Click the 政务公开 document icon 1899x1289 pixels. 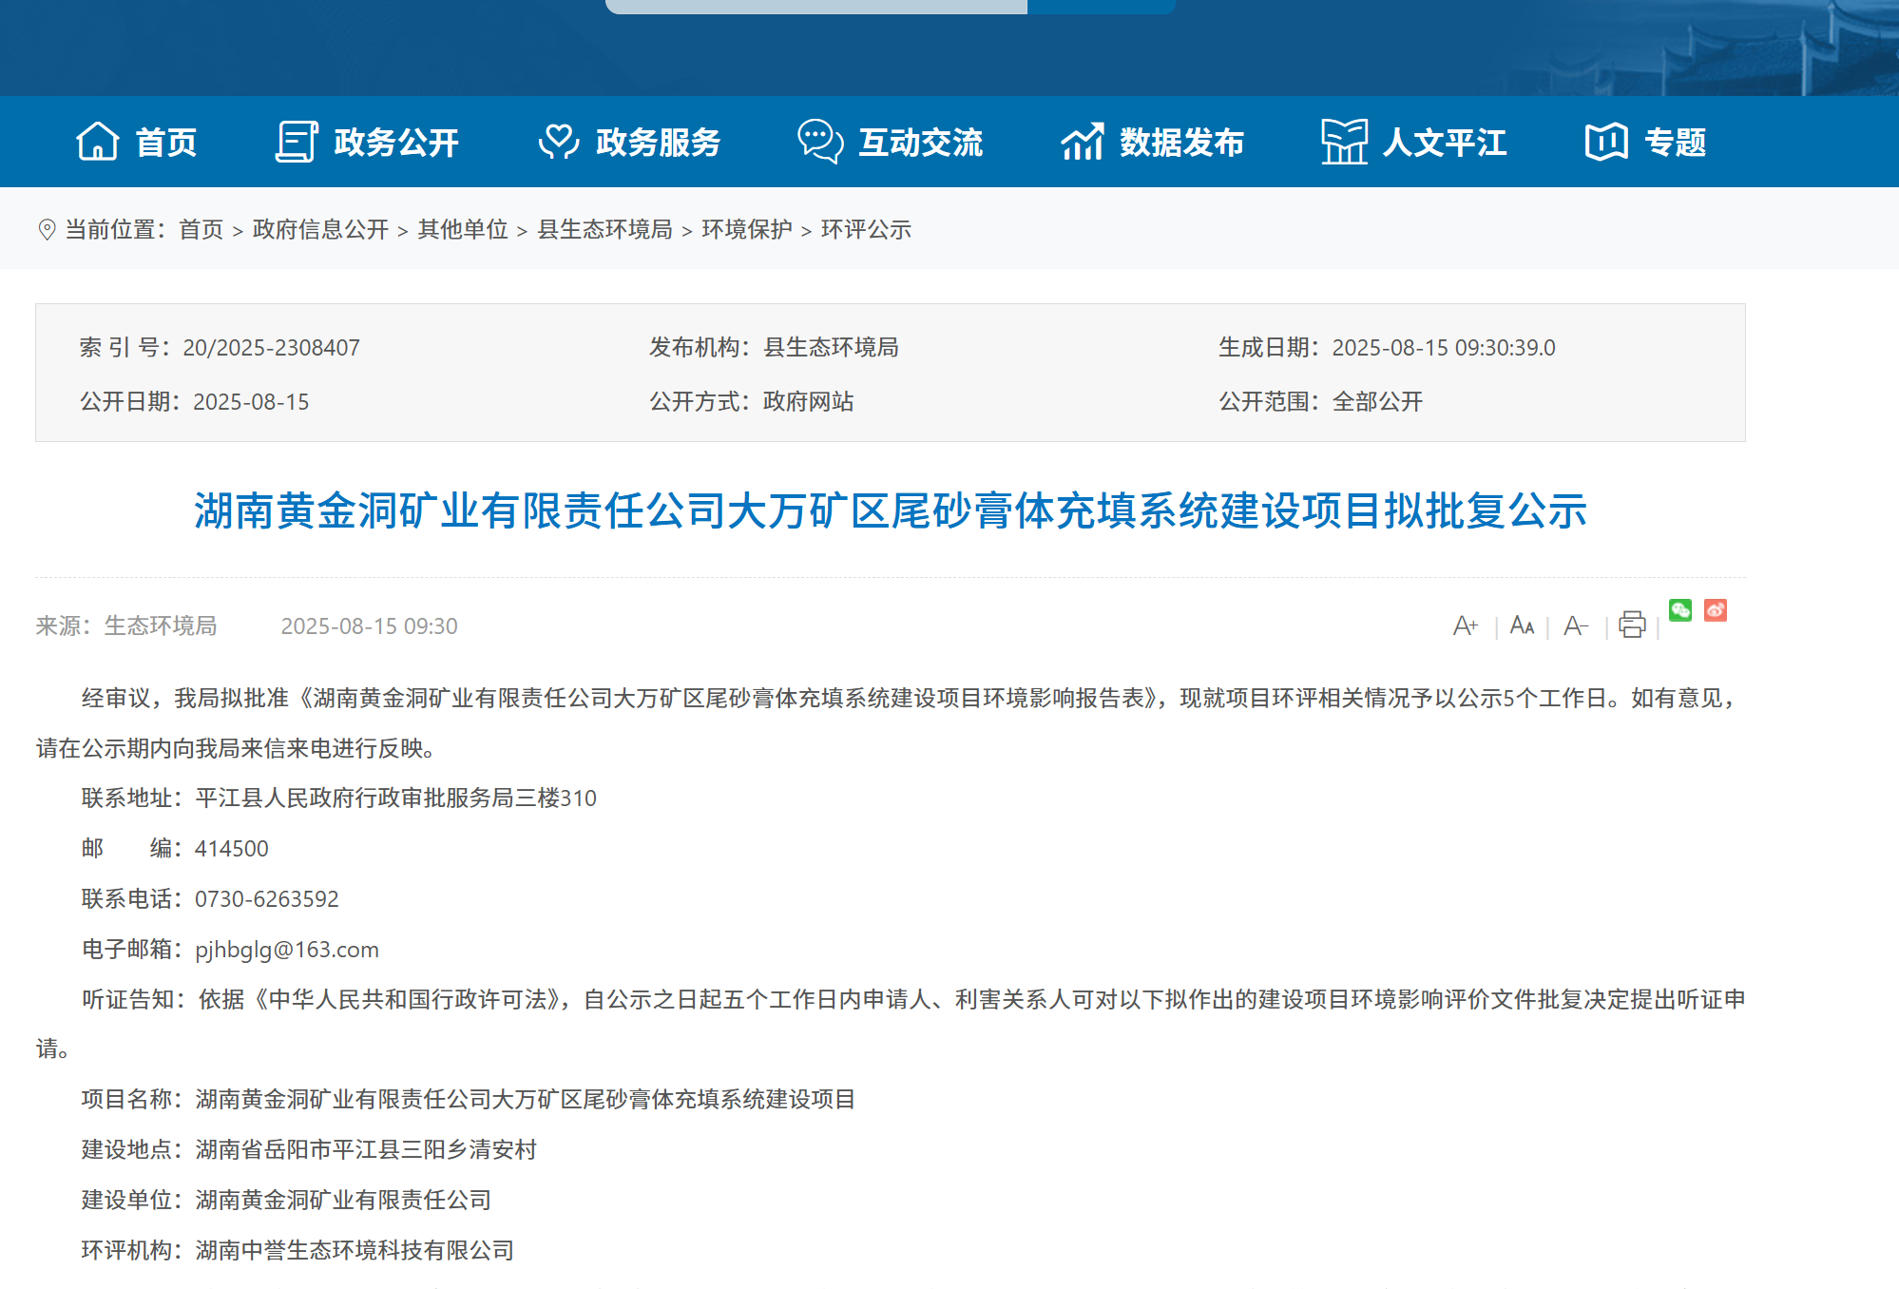297,142
